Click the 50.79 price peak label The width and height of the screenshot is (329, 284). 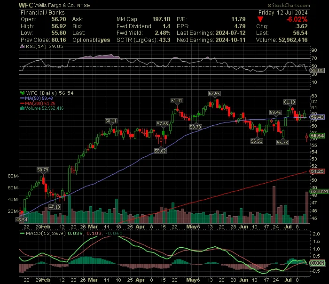pyautogui.click(x=43, y=170)
